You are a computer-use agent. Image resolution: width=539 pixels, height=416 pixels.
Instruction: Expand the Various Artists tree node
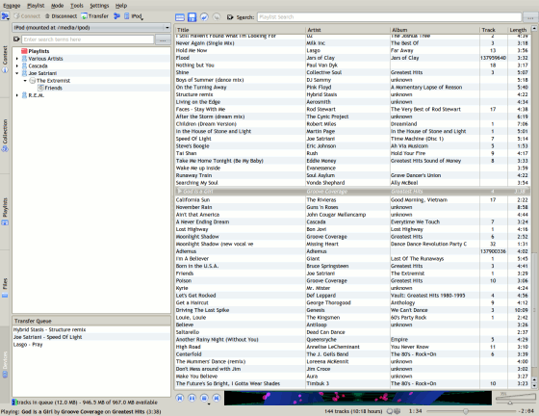click(x=17, y=59)
